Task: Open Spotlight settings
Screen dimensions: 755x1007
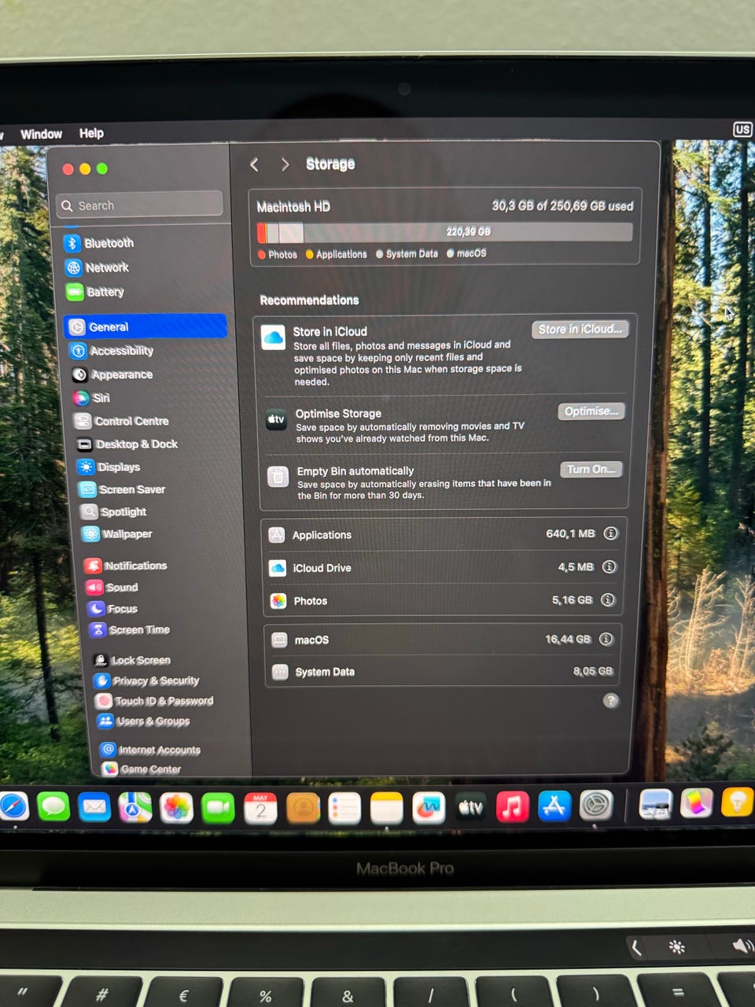Action: [114, 511]
